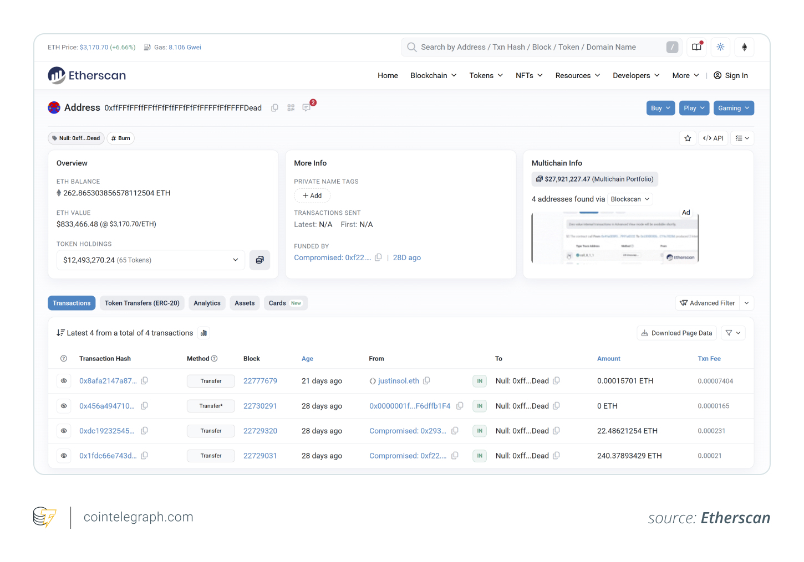Open the comments icon with red badge 2
The image size is (804, 562).
tap(307, 107)
